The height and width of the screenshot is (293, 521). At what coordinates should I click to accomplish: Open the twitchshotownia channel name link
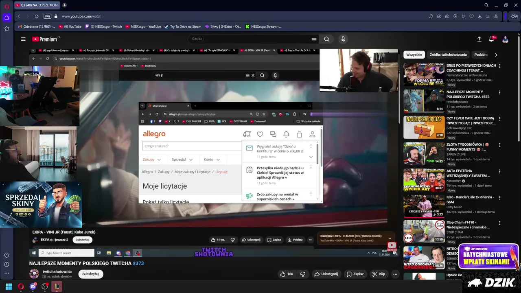pos(57,271)
